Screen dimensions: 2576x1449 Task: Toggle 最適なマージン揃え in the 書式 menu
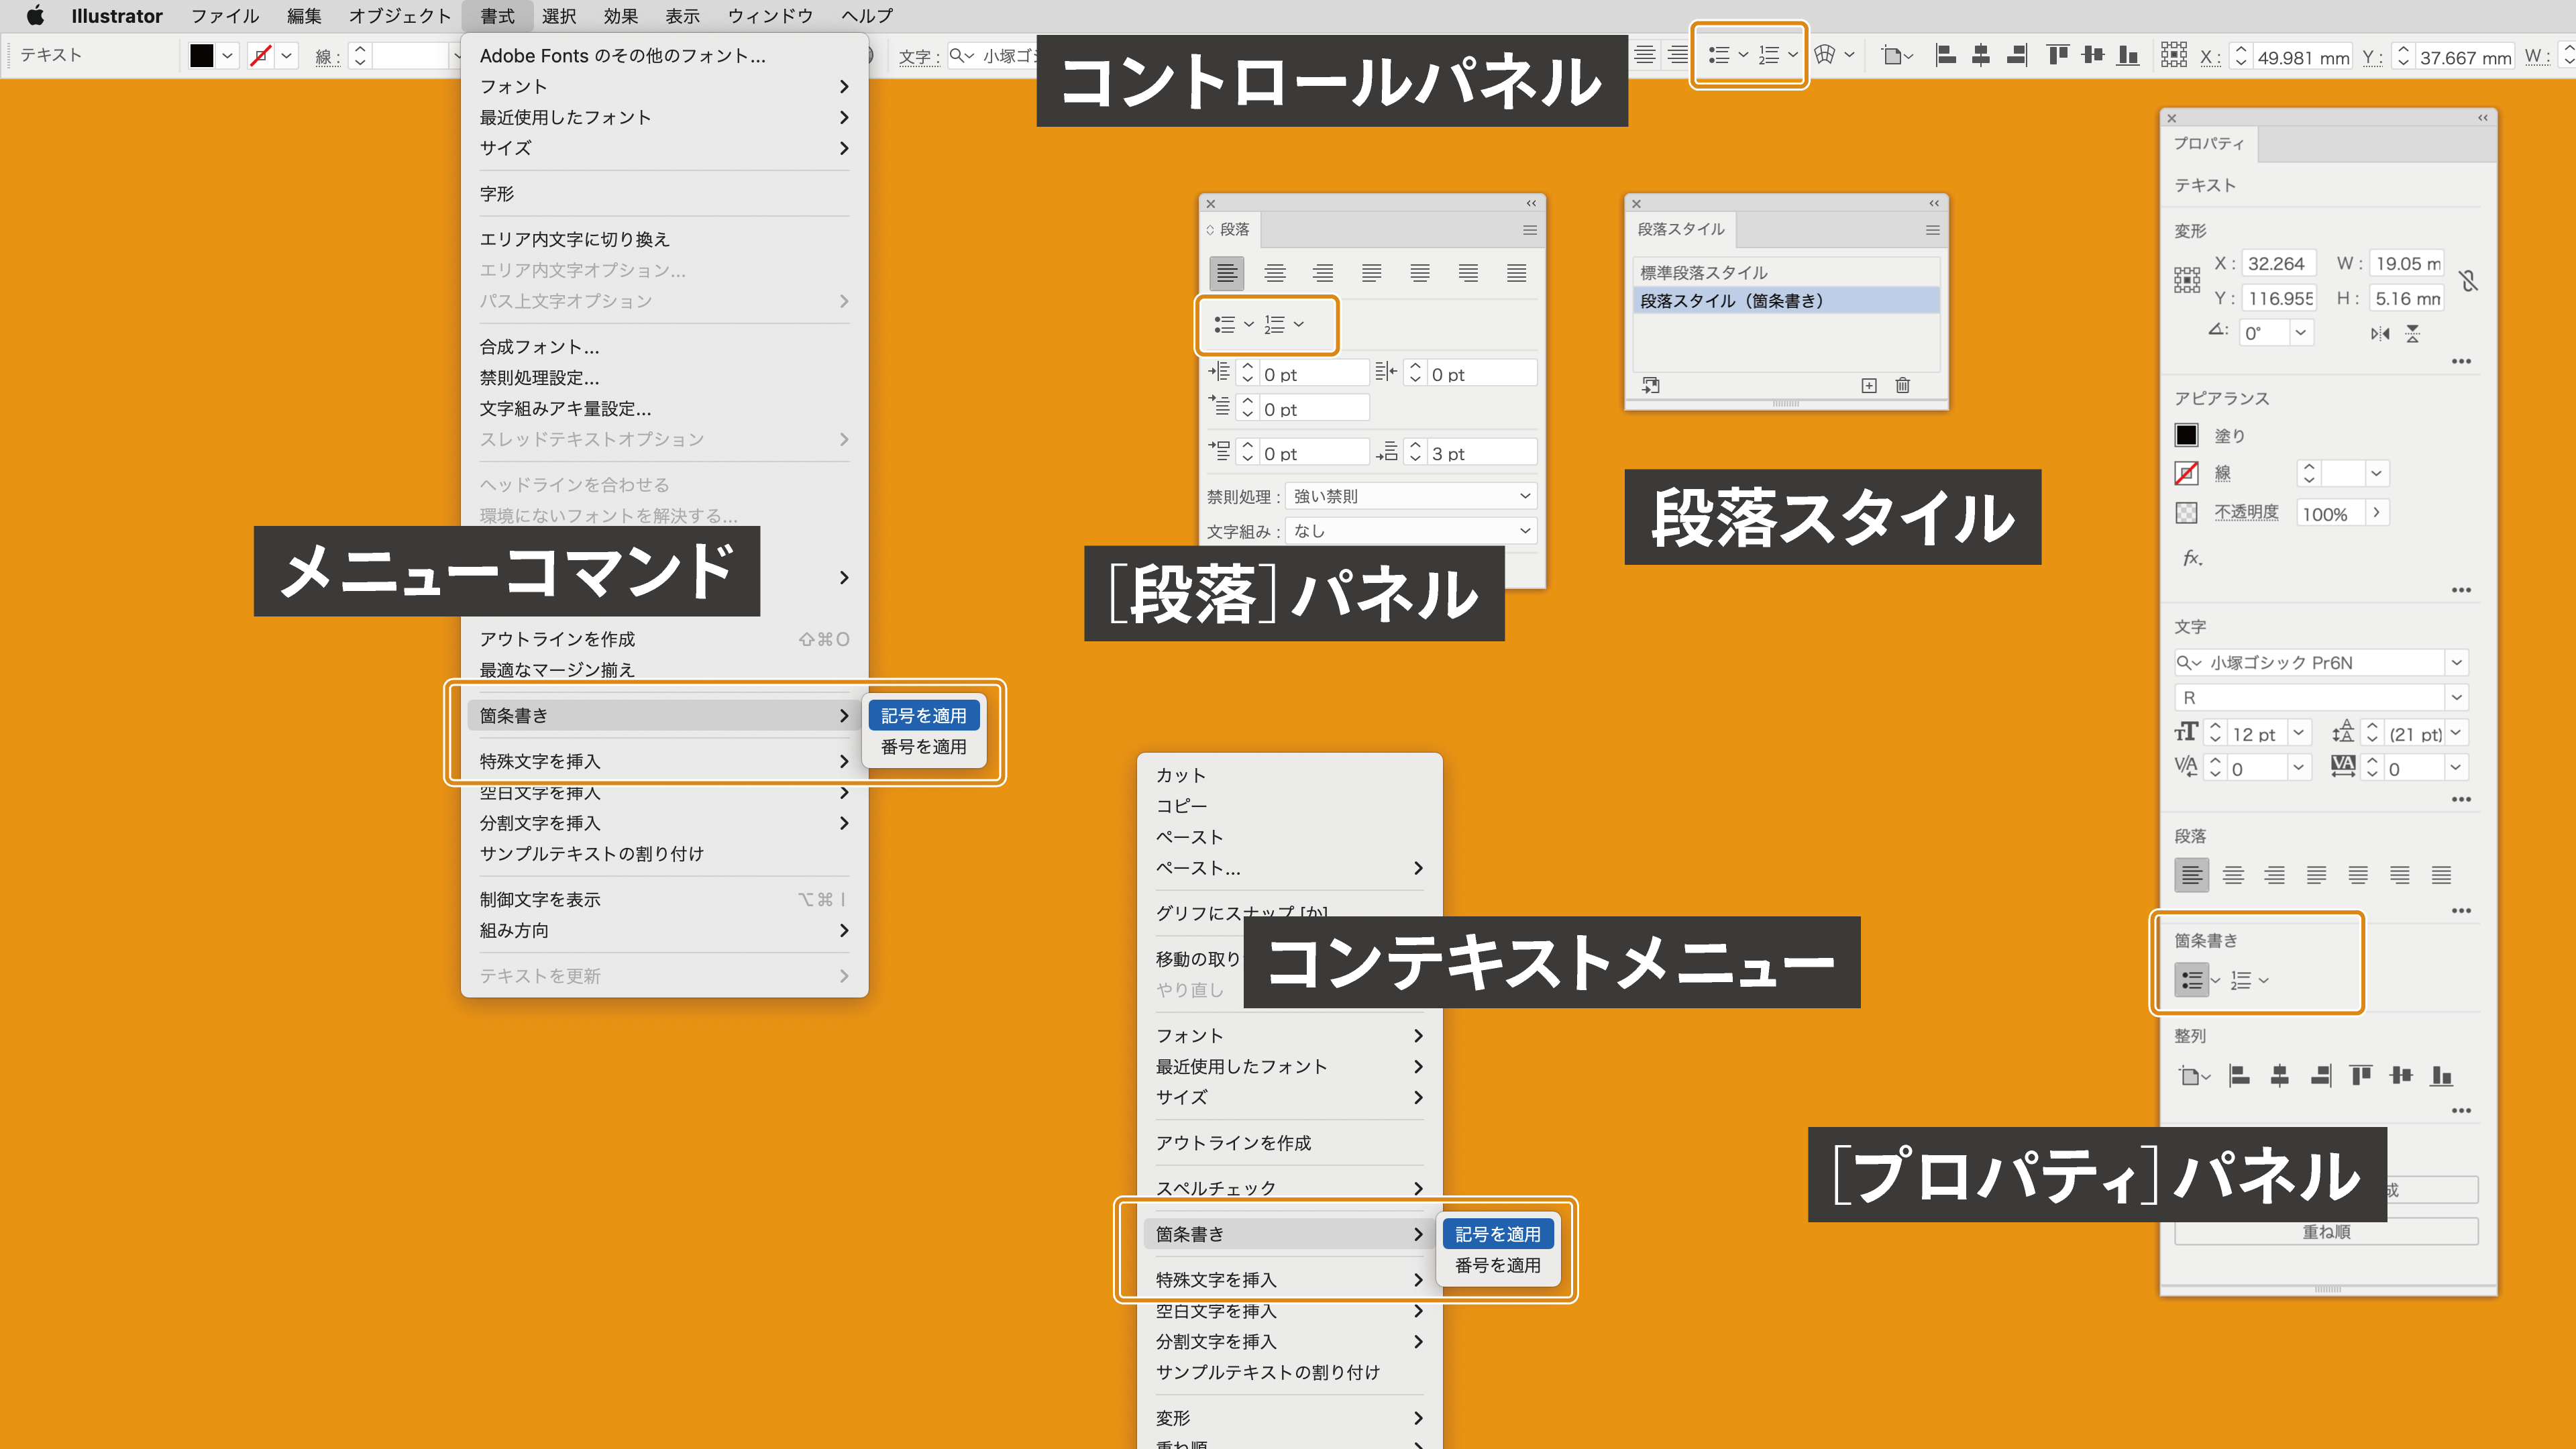click(x=664, y=669)
